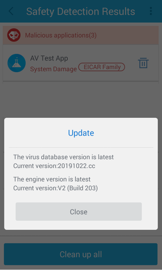Click the Safety Detection Results title
The image size is (162, 270).
(x=81, y=11)
